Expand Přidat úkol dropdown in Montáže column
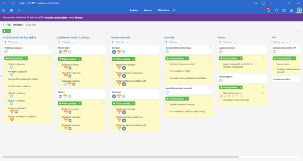 click(181, 42)
